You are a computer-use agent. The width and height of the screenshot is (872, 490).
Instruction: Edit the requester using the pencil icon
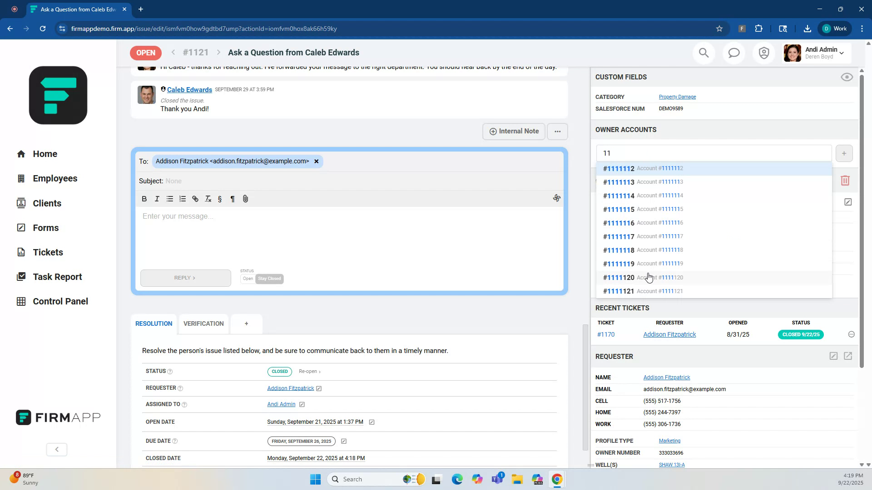(834, 356)
